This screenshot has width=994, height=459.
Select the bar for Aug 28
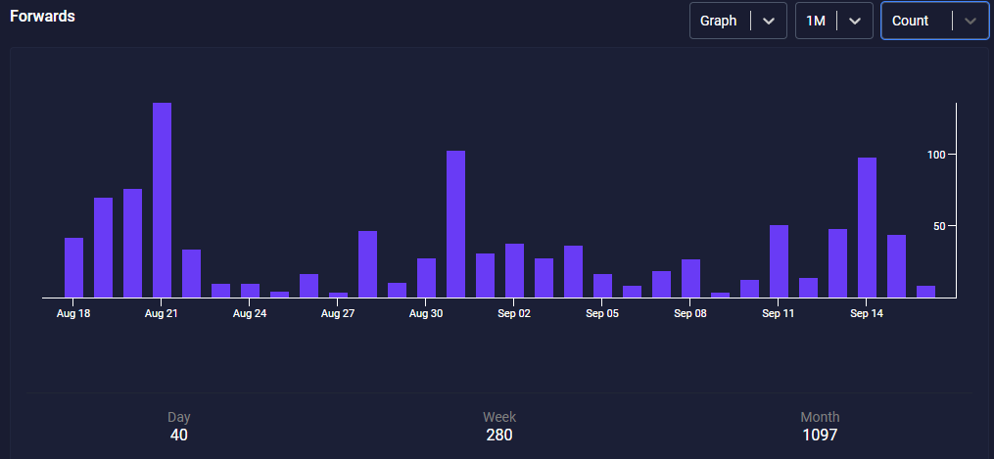367,264
